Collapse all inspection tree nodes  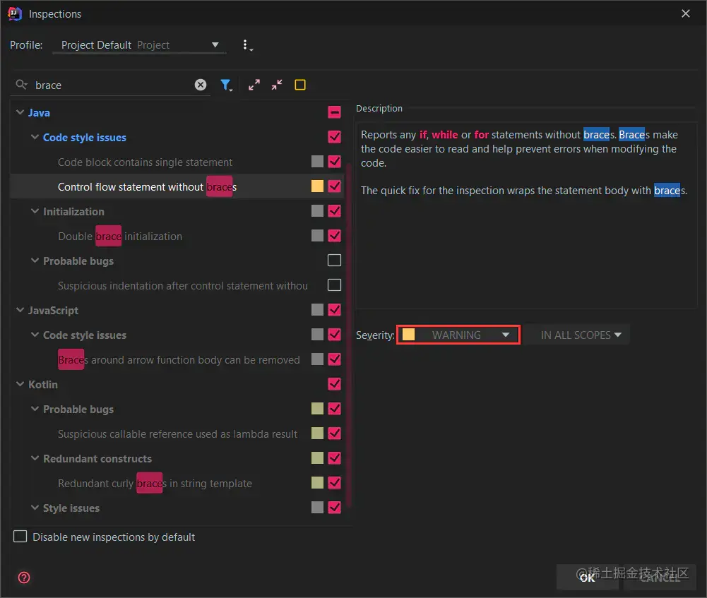277,85
